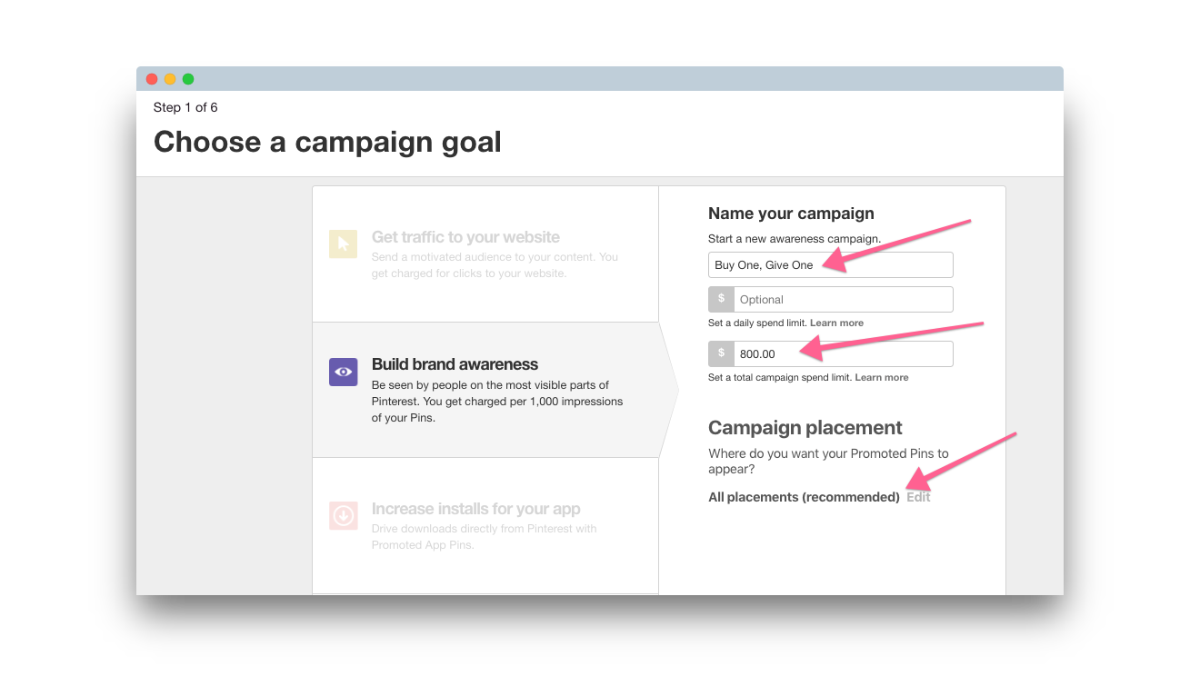This screenshot has width=1200, height=686.
Task: Choose the "Increase installs for your app" goal
Action: [x=475, y=509]
